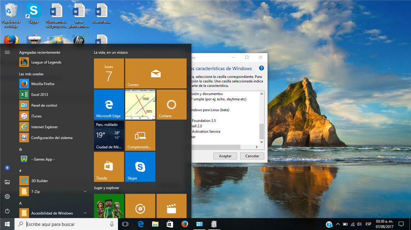Click Aceptar in Windows features dialog
The image size is (411, 230).
(225, 156)
